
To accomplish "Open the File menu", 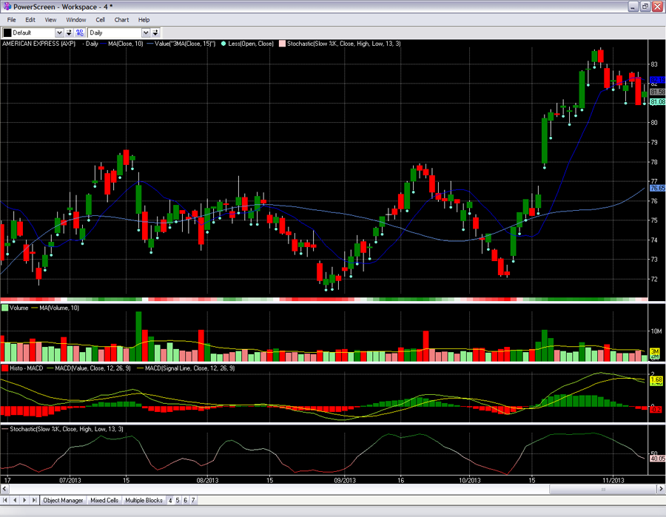I will coord(12,20).
